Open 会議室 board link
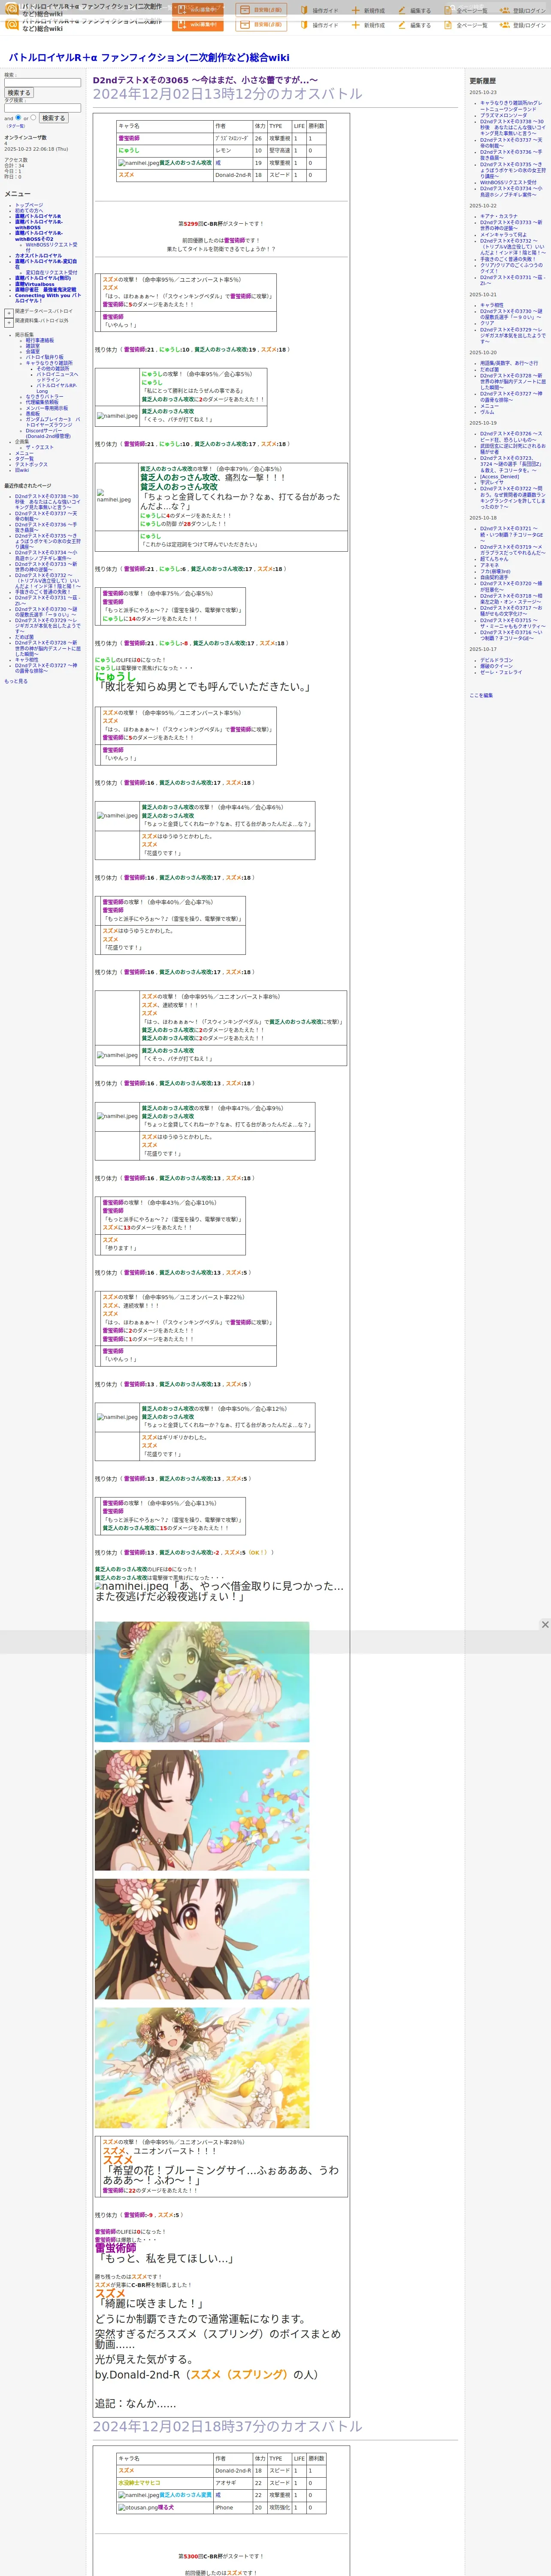The height and width of the screenshot is (2576, 551). click(x=33, y=351)
